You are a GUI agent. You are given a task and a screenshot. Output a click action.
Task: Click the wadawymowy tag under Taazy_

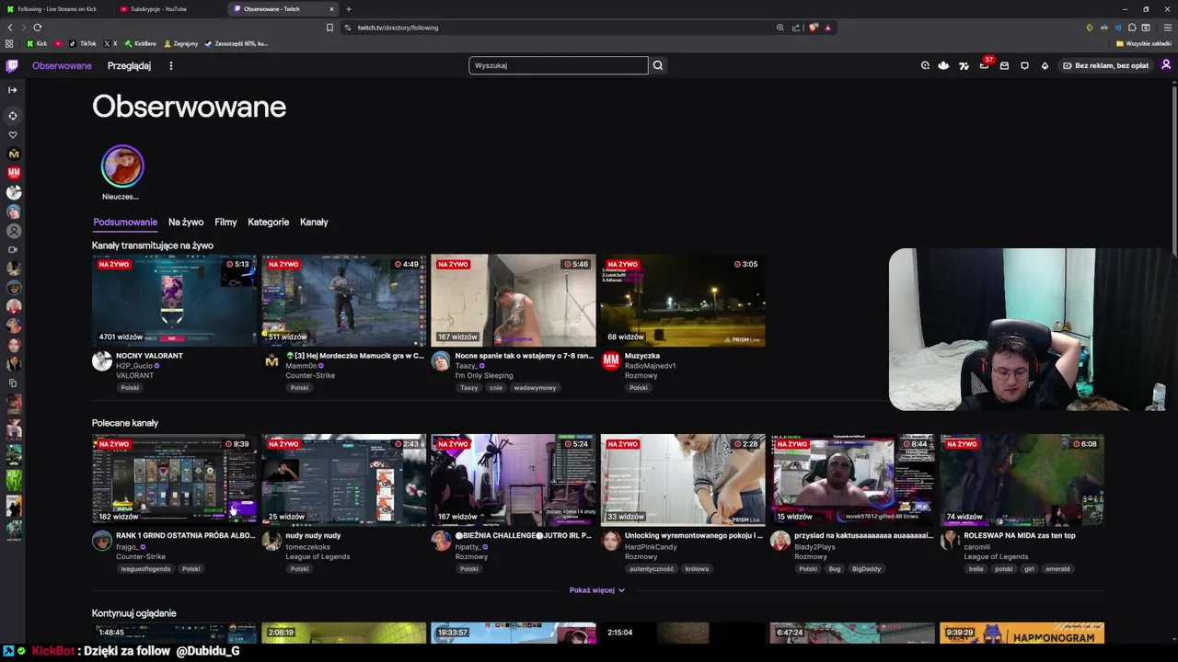(x=535, y=388)
